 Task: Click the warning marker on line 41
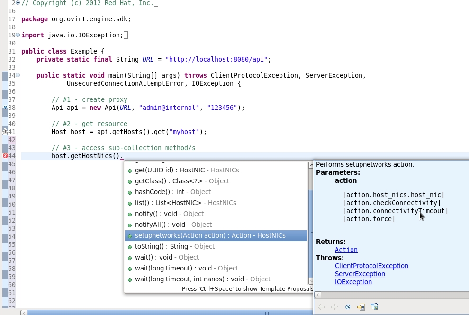[5, 132]
